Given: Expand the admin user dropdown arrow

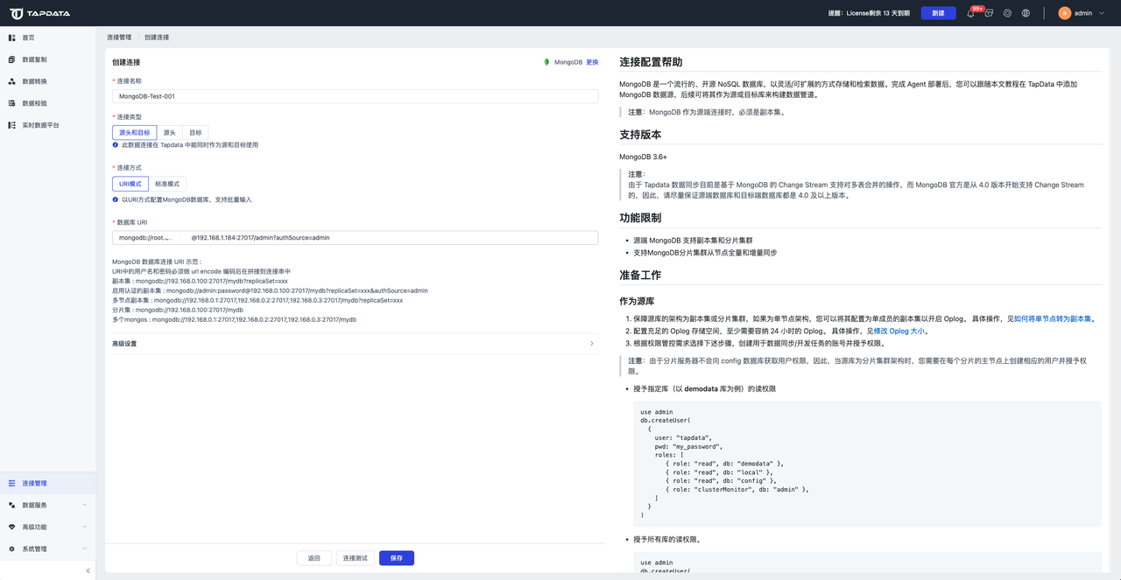Looking at the screenshot, I should coord(1101,13).
